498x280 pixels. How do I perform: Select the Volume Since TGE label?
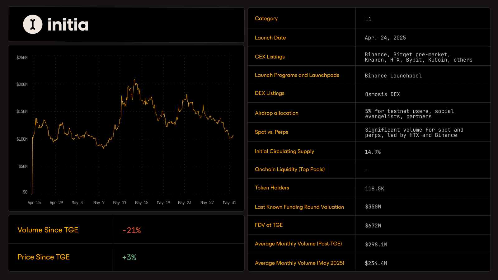pyautogui.click(x=48, y=230)
